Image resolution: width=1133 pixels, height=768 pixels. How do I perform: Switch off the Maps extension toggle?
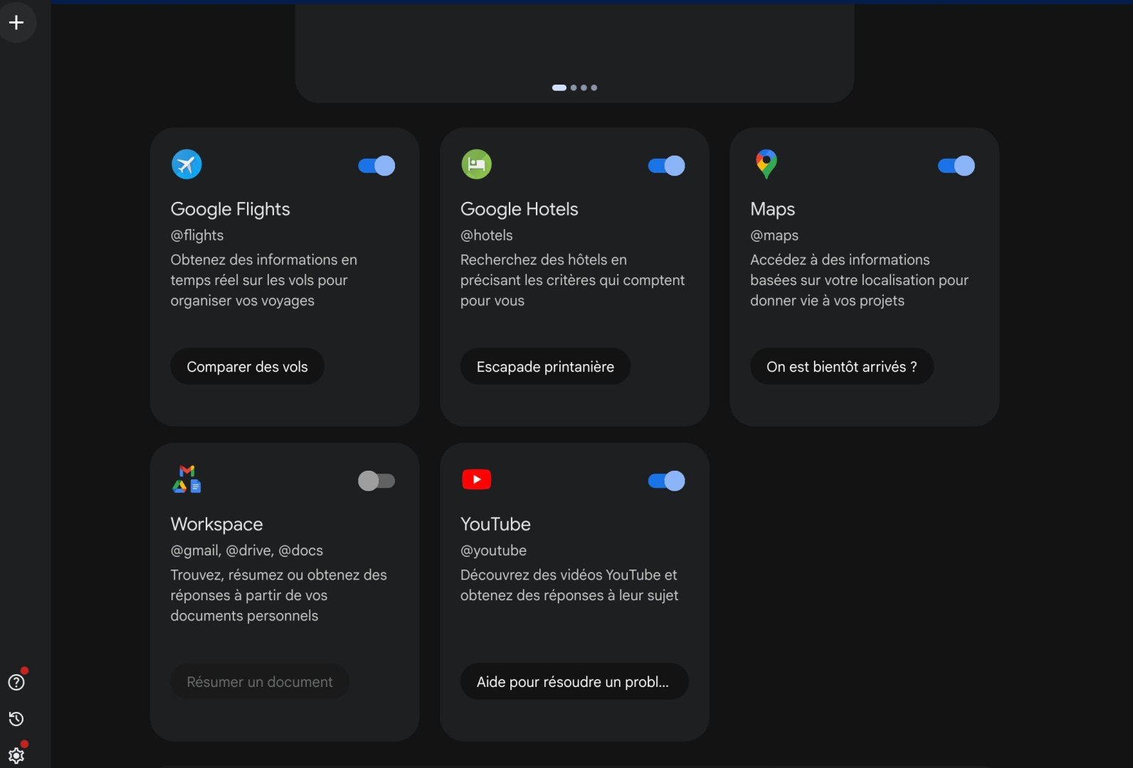(956, 166)
